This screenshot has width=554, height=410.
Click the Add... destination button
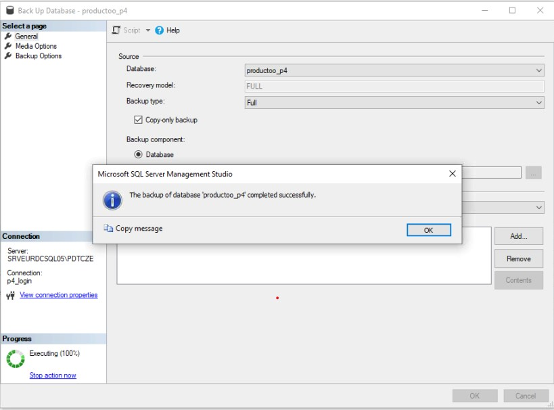coord(518,237)
